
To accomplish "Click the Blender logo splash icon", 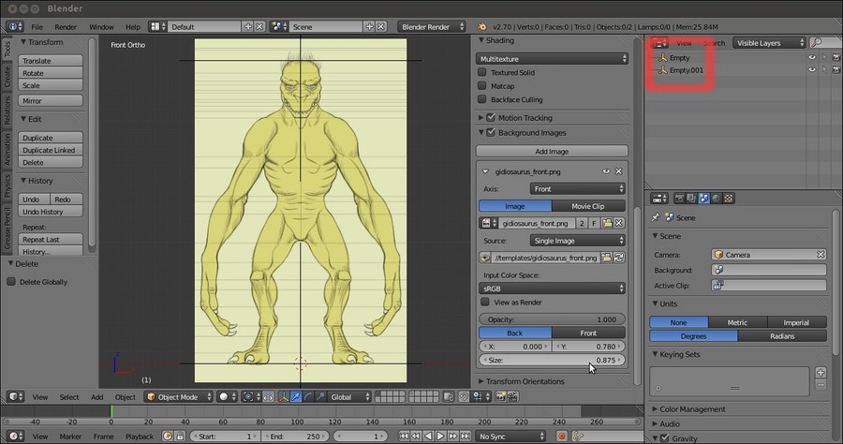I will (x=481, y=26).
